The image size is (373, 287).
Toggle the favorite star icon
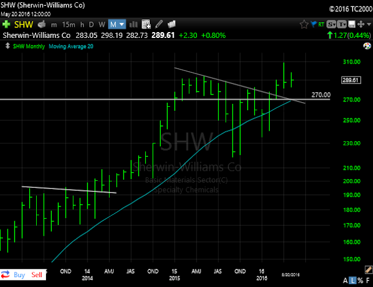coord(304,24)
